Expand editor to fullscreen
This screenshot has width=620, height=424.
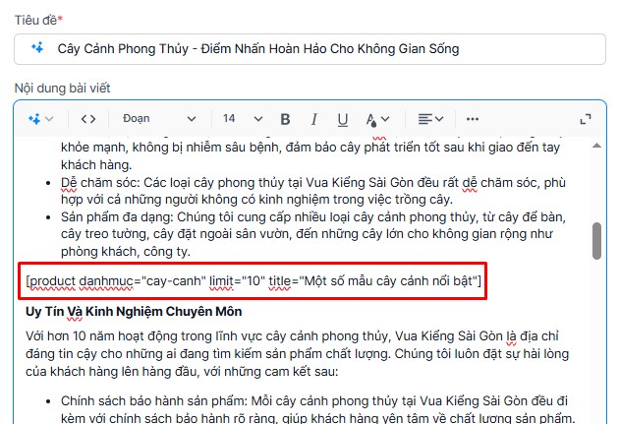(x=586, y=119)
